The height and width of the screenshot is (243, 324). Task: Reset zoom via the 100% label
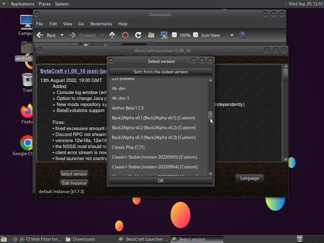coord(185,35)
